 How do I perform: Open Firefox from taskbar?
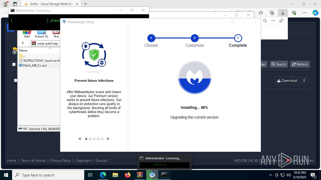[127, 175]
